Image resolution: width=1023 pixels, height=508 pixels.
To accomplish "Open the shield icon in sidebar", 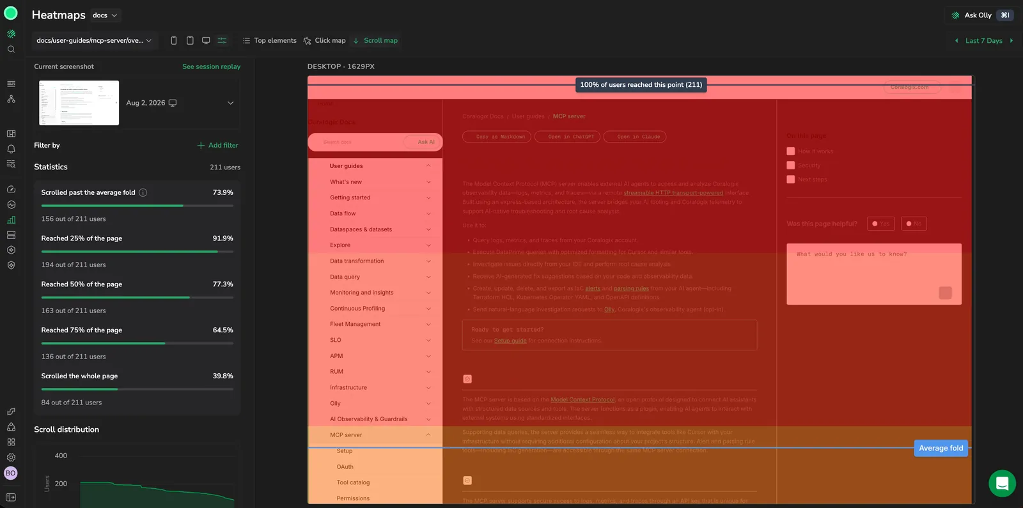I will (x=11, y=265).
